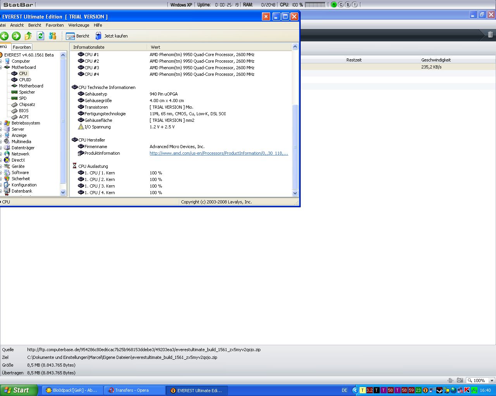Go back with the green left arrow

click(x=4, y=36)
